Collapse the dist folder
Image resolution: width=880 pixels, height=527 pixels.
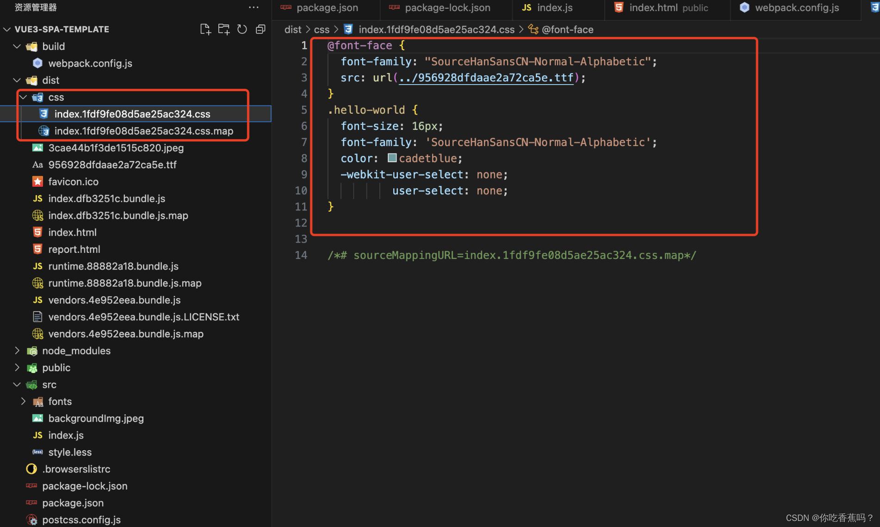[17, 80]
